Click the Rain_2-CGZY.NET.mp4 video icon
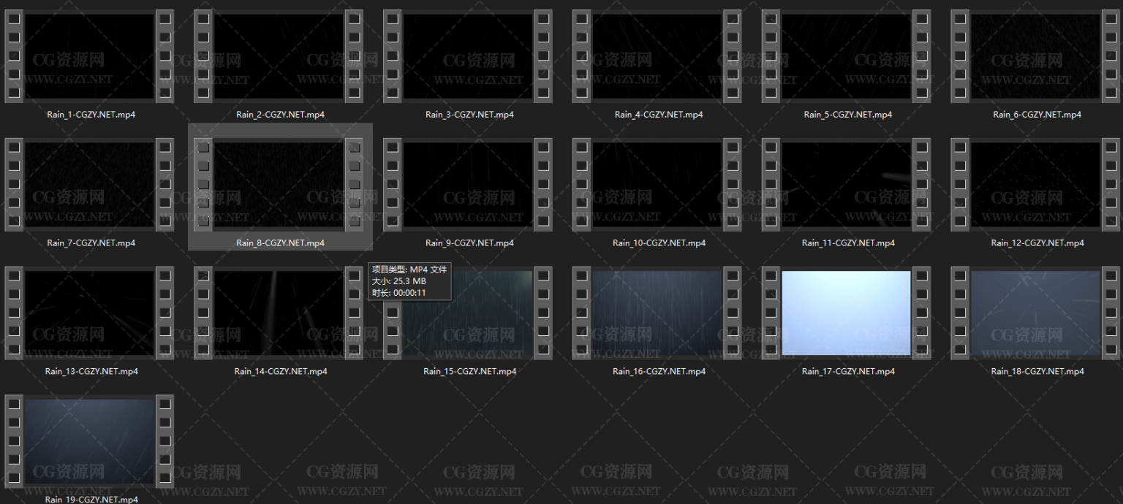The image size is (1123, 504). 279,56
